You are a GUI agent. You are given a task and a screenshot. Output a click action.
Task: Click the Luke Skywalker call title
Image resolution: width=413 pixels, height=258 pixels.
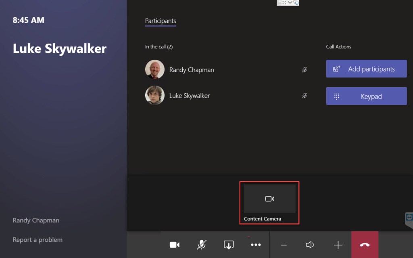click(x=60, y=48)
